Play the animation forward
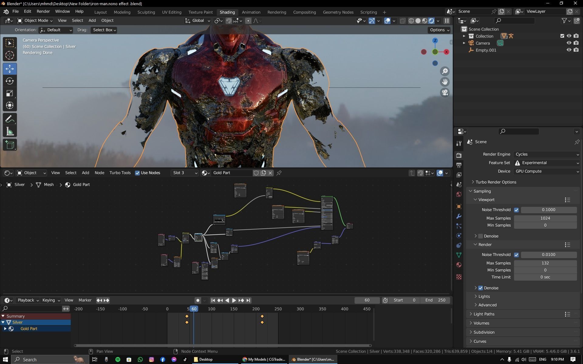 pos(234,300)
